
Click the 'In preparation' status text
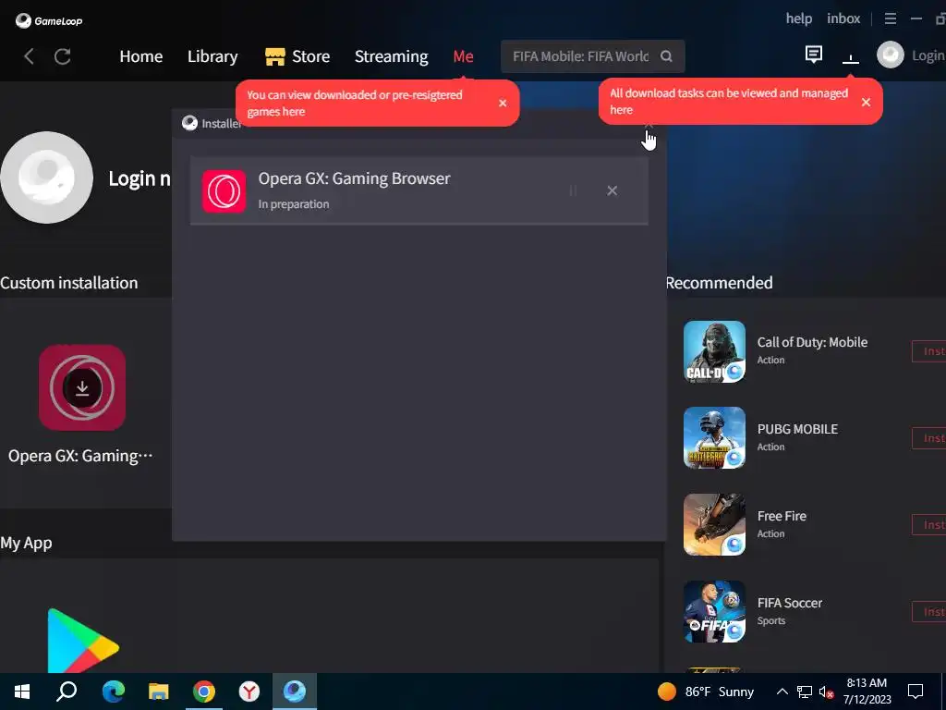coord(294,204)
